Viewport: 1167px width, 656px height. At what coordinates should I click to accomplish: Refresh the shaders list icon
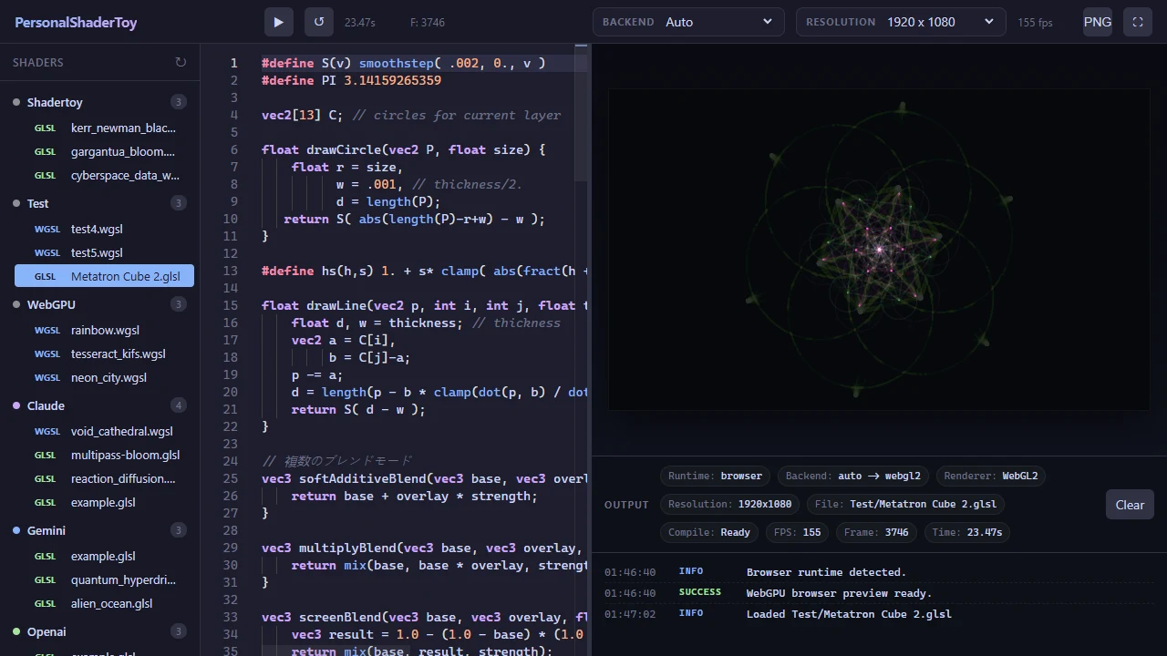pyautogui.click(x=181, y=62)
